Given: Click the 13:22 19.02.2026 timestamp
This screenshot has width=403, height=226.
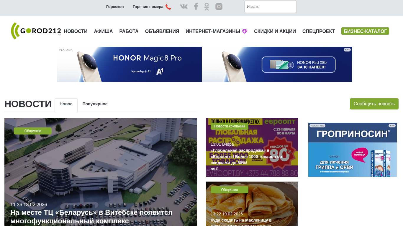Looking at the screenshot, I should tap(227, 214).
